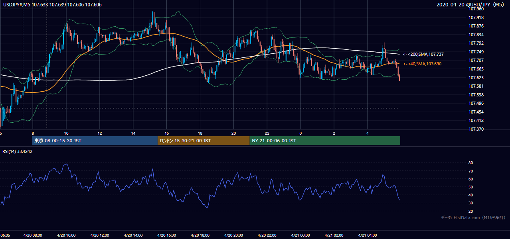The width and height of the screenshot is (510, 239).
Task: Select the 東京 08:00-15:30 JST session bar
Action: point(95,141)
